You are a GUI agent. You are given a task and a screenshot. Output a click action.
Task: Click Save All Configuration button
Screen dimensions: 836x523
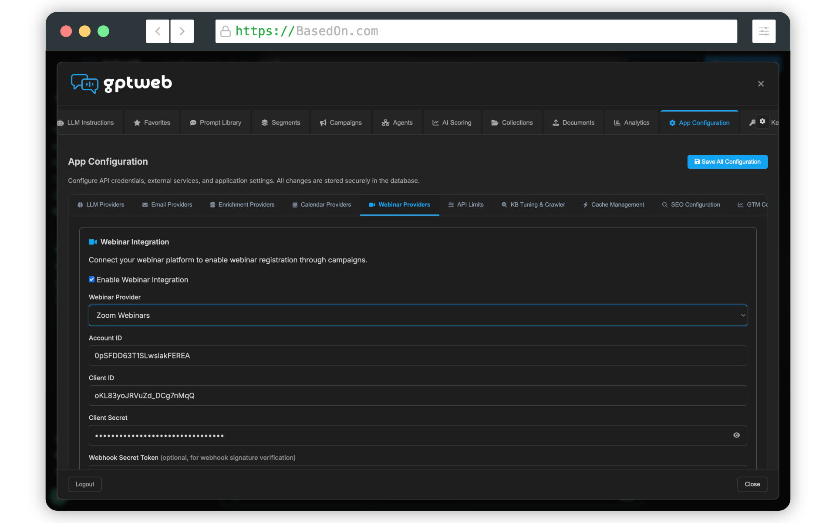click(x=728, y=162)
